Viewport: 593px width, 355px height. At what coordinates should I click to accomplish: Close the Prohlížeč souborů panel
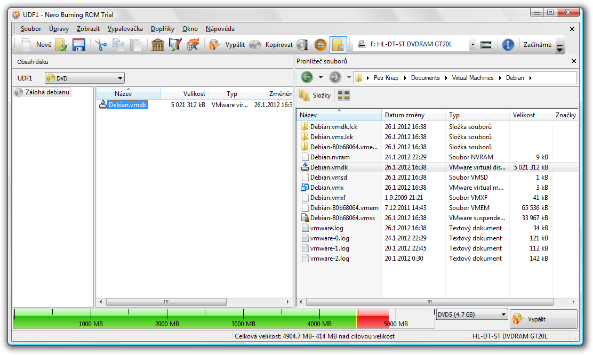(x=574, y=61)
